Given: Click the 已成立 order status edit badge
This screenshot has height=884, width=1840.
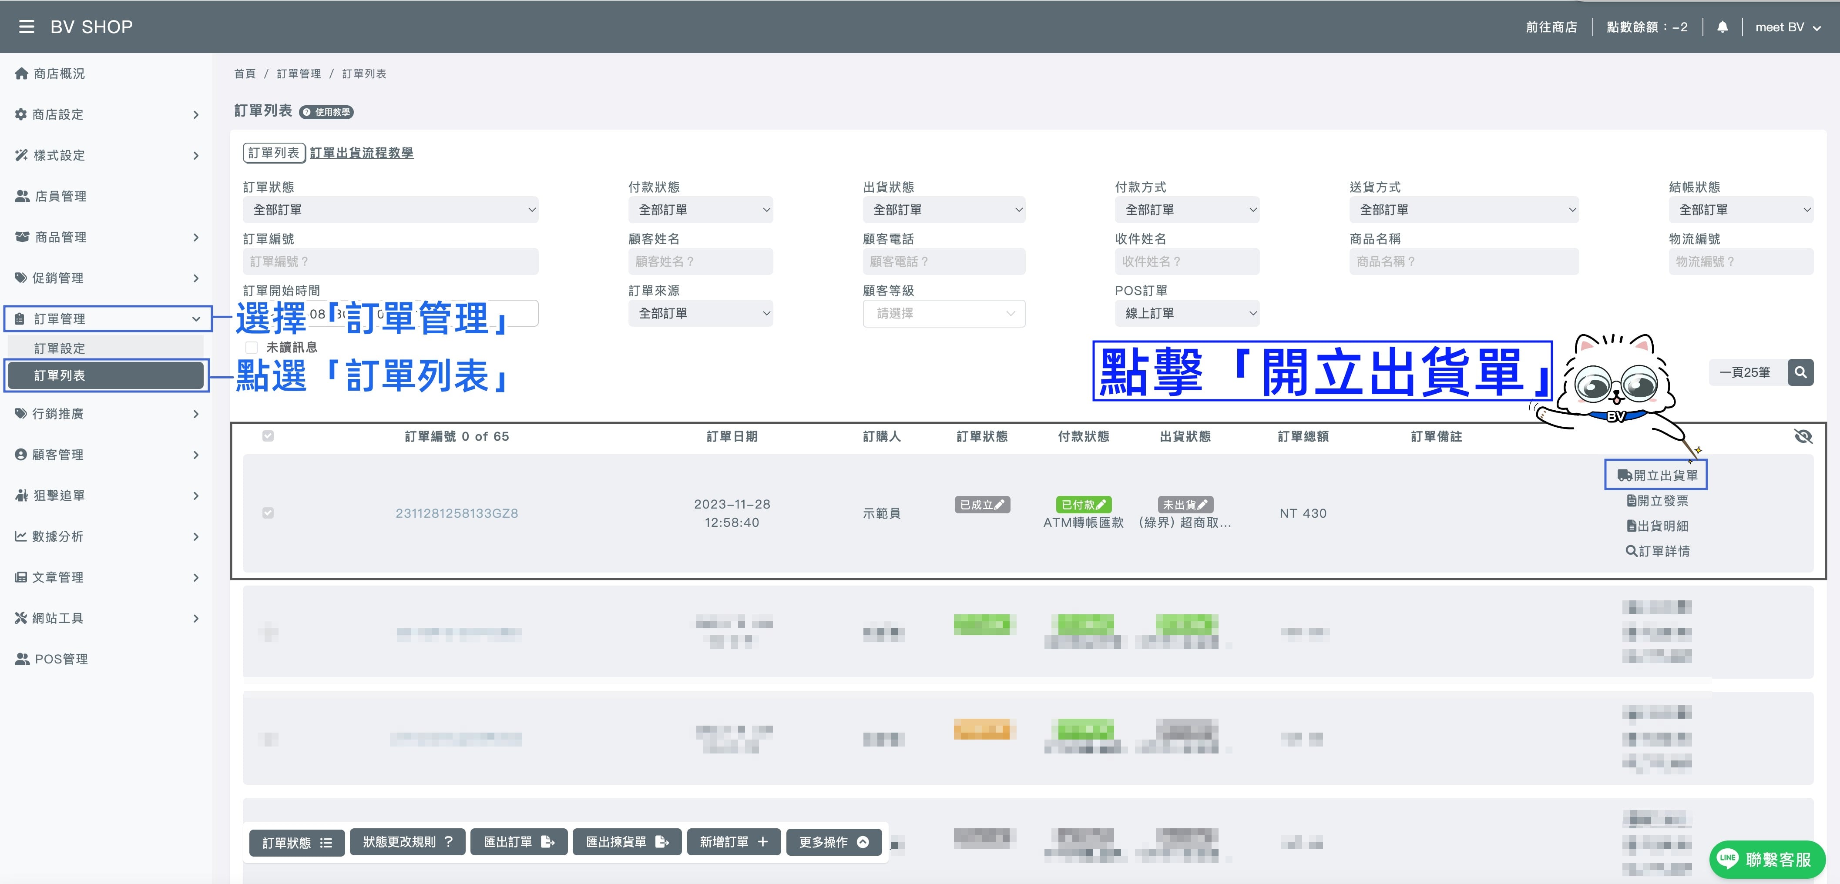Looking at the screenshot, I should pyautogui.click(x=982, y=505).
